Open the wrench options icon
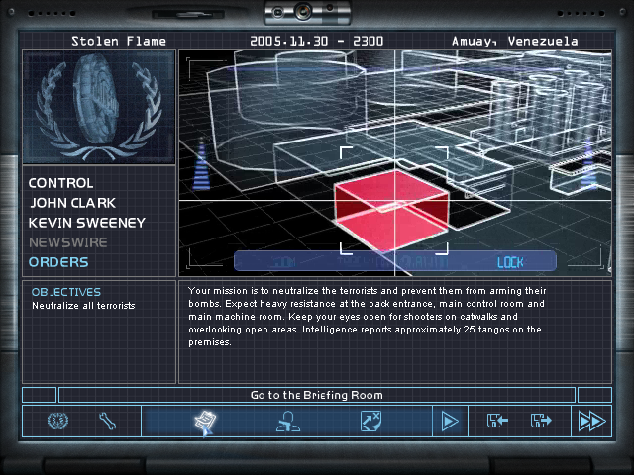The image size is (634, 475). (108, 422)
